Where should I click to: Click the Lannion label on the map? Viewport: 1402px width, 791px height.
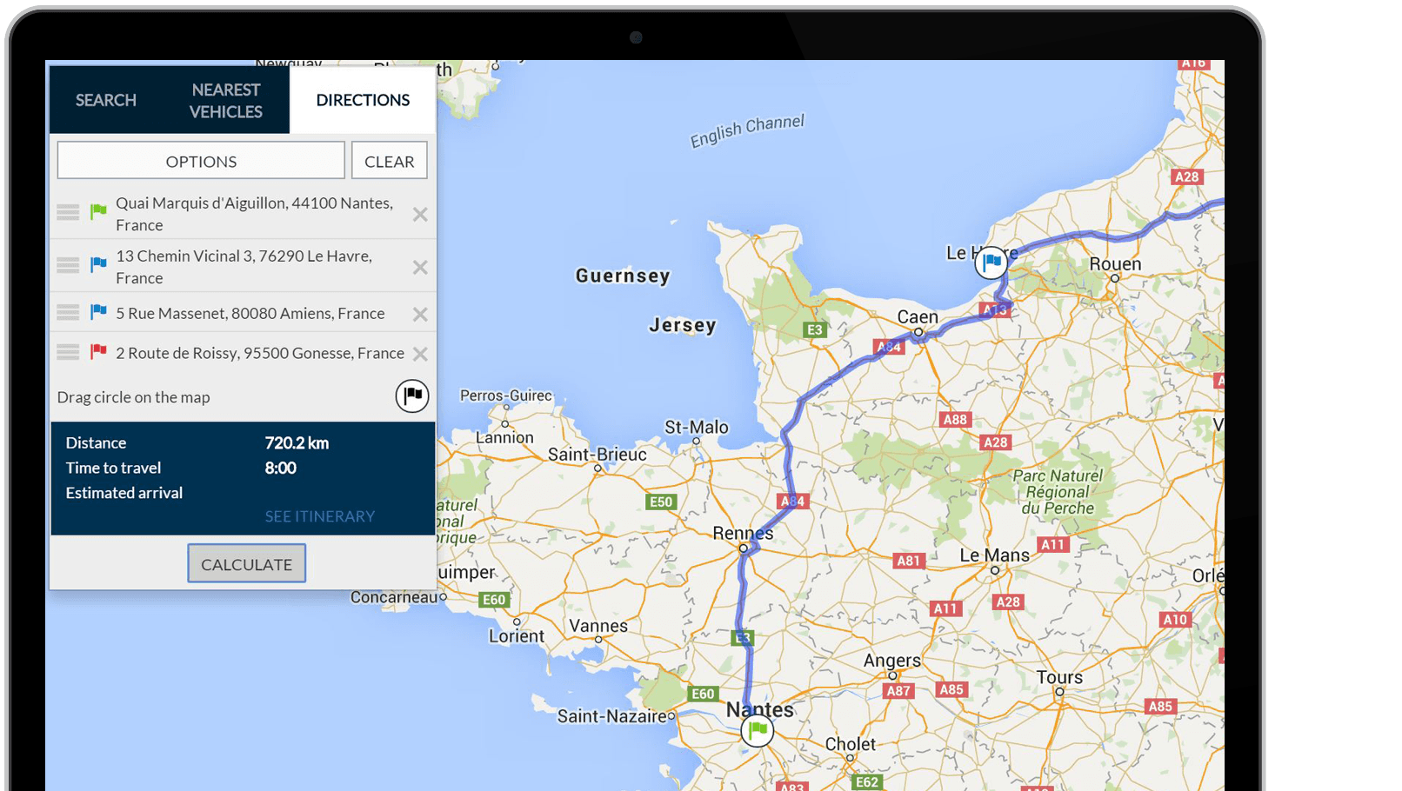coord(504,437)
